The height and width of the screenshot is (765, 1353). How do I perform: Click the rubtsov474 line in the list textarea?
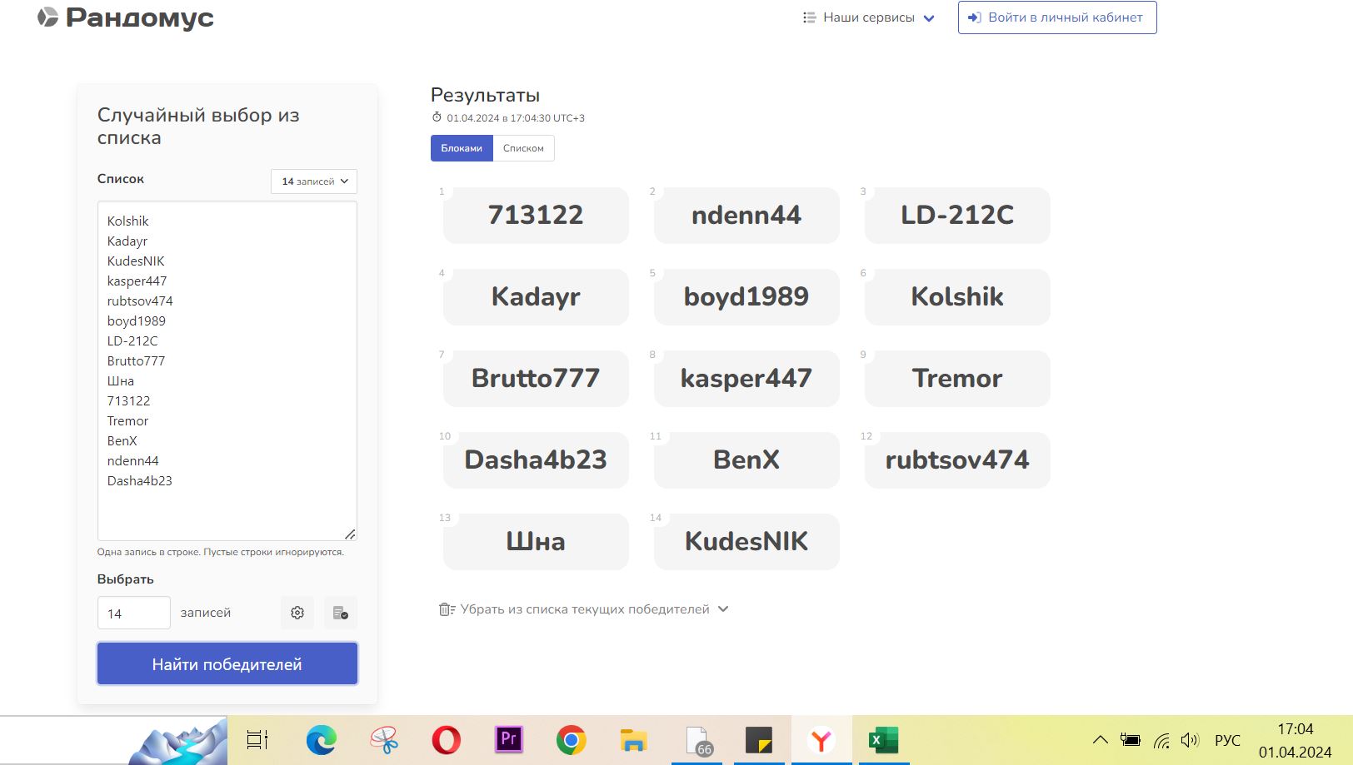[x=140, y=301]
